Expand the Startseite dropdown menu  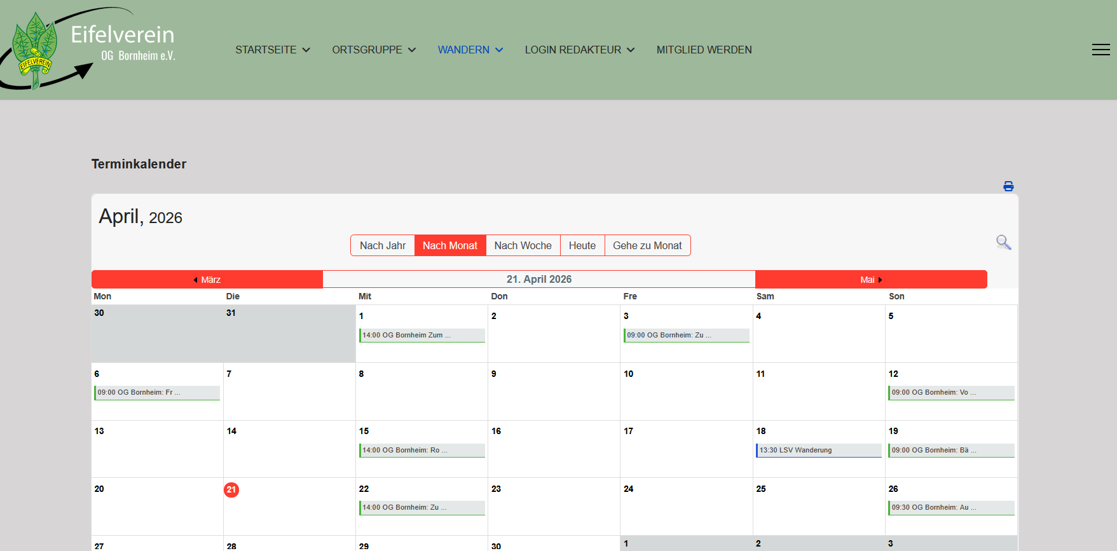coord(272,50)
